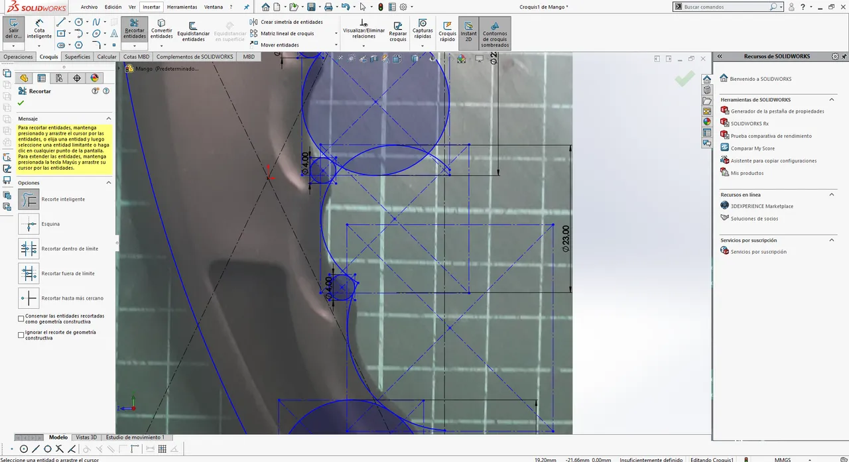Select Recortar dentro de límite option

29,249
